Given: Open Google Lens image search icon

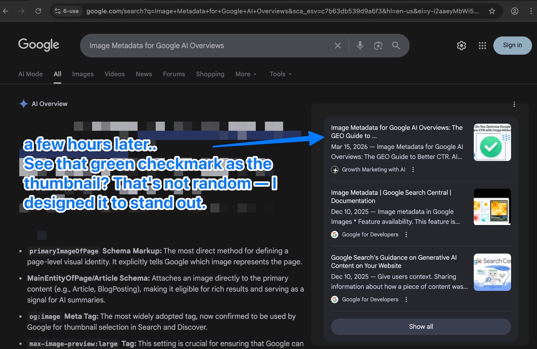Looking at the screenshot, I should [x=378, y=46].
